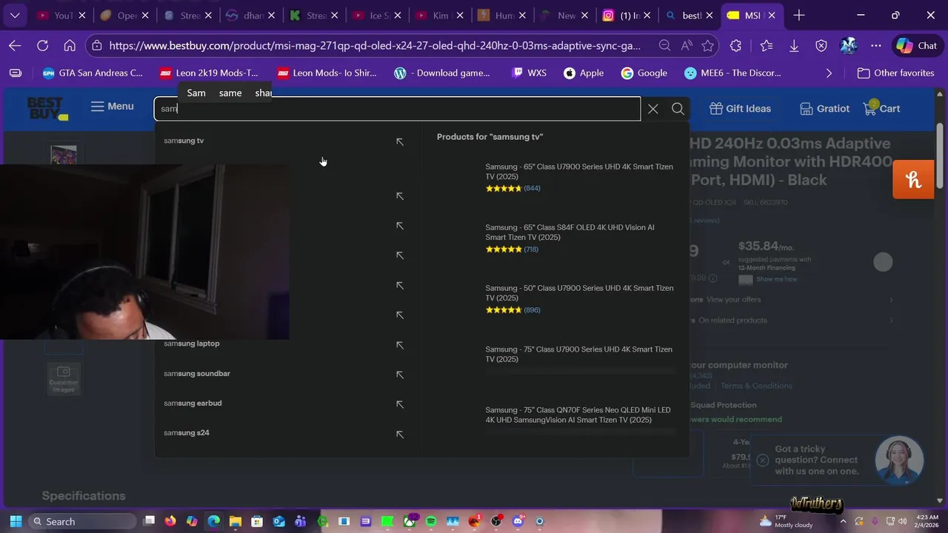Screen dimensions: 948x533
Task: Open the live chat agent avatar
Action: (x=899, y=460)
